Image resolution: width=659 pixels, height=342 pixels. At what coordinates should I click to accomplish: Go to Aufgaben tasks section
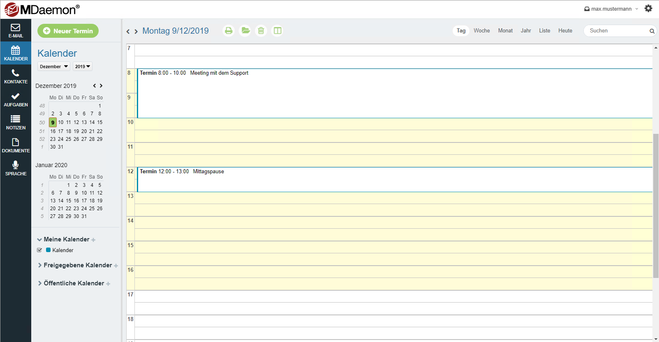tap(16, 99)
